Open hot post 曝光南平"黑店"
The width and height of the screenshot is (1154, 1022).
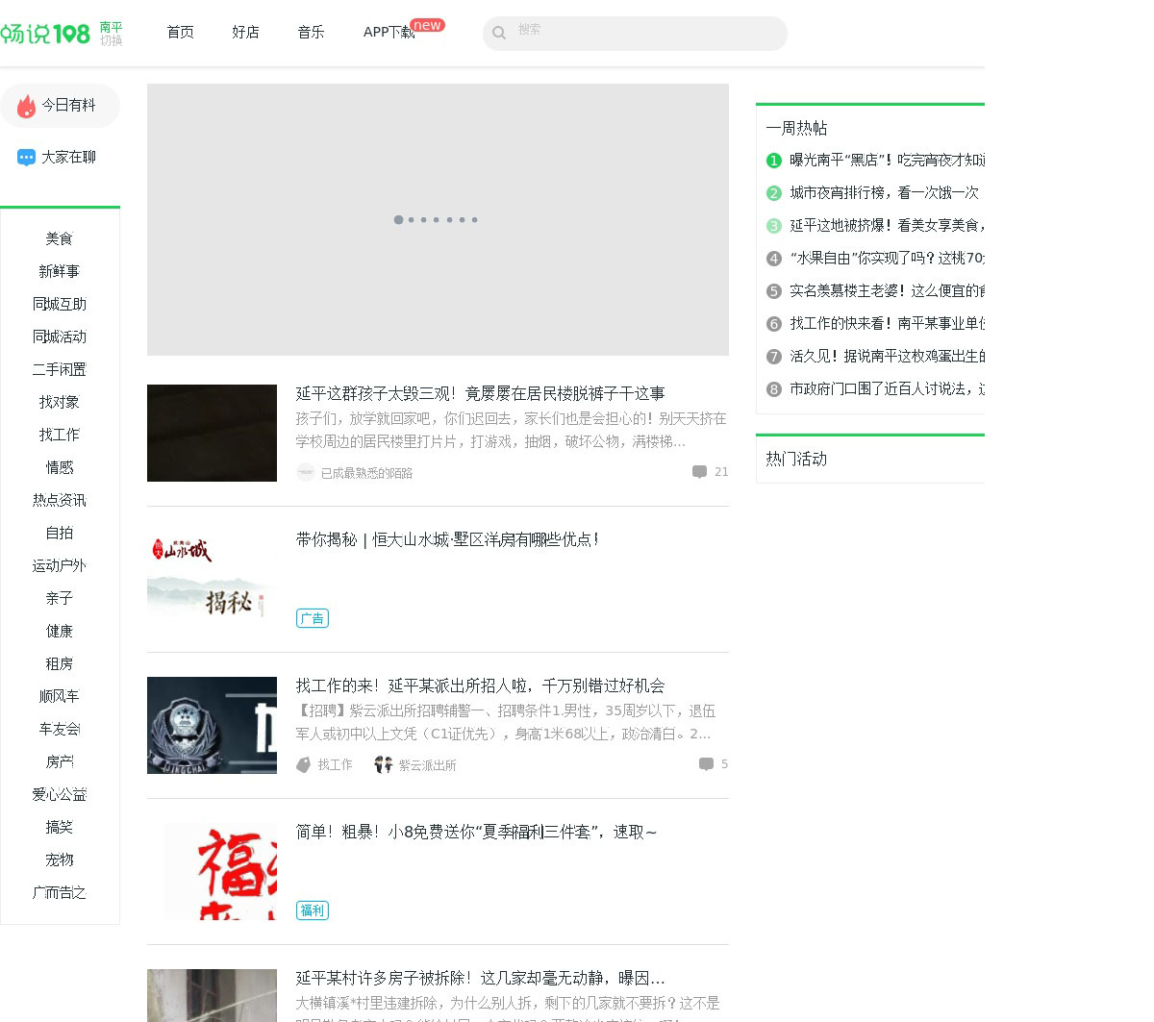tap(887, 161)
